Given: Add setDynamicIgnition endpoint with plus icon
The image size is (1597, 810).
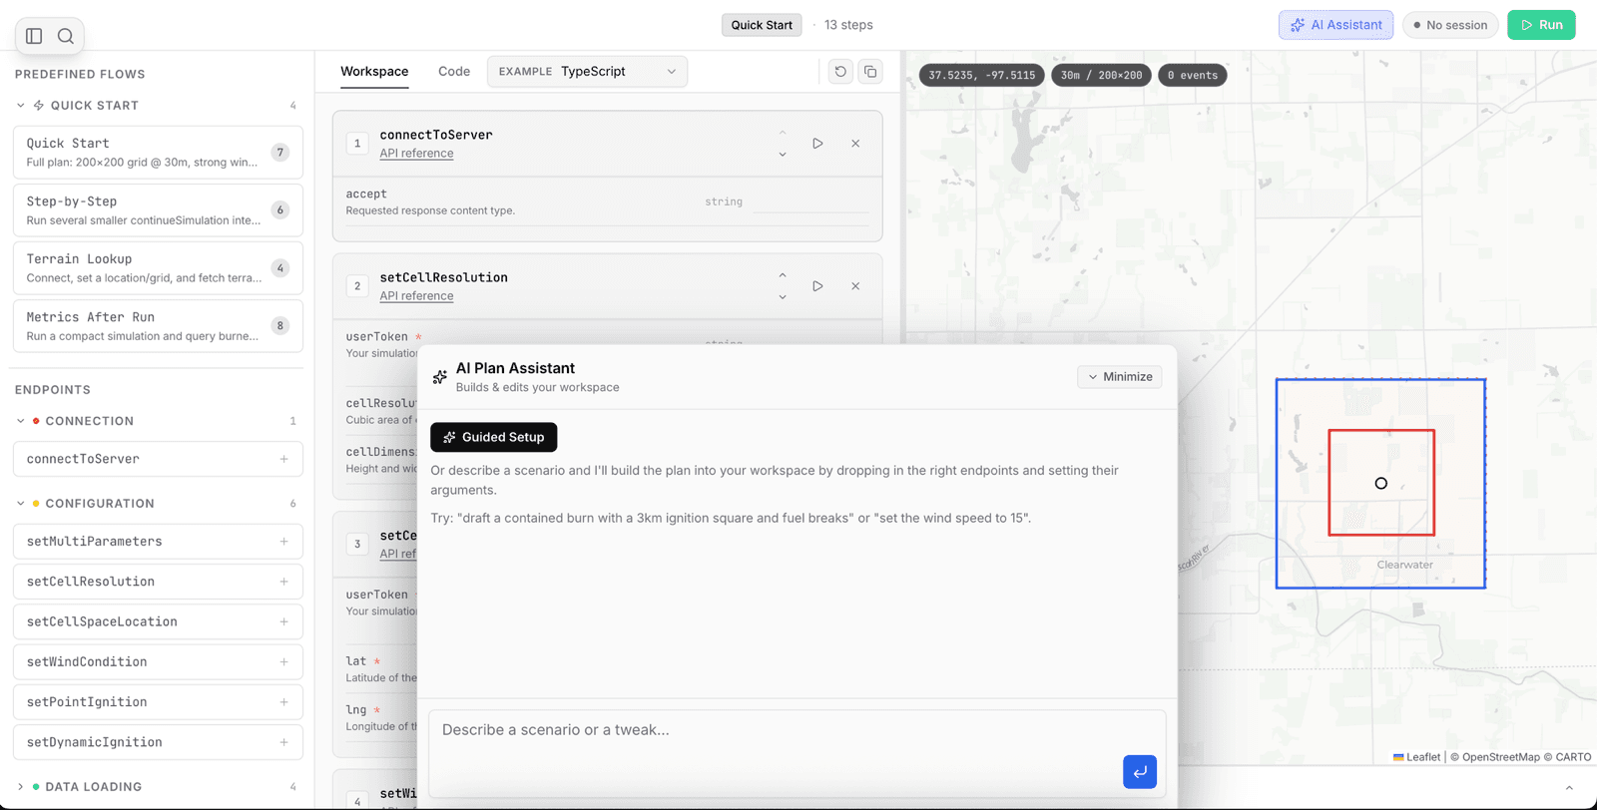Looking at the screenshot, I should coord(284,742).
